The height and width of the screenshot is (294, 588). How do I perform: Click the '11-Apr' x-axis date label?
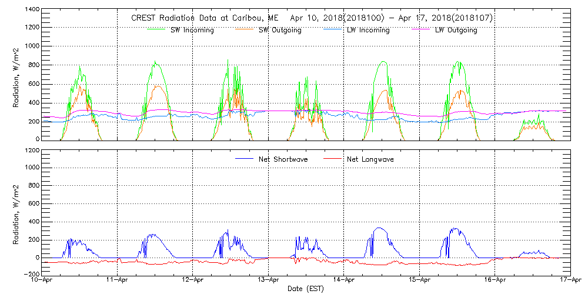click(x=118, y=280)
